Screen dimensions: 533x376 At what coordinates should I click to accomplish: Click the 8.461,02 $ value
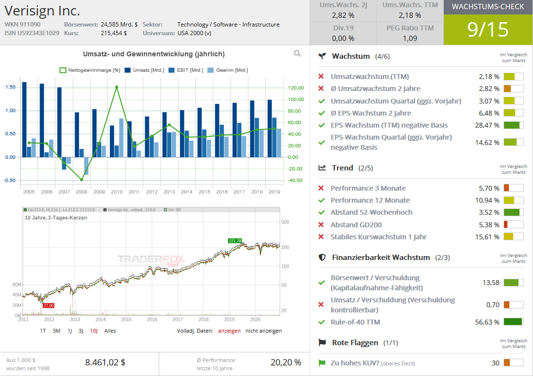coord(105,363)
